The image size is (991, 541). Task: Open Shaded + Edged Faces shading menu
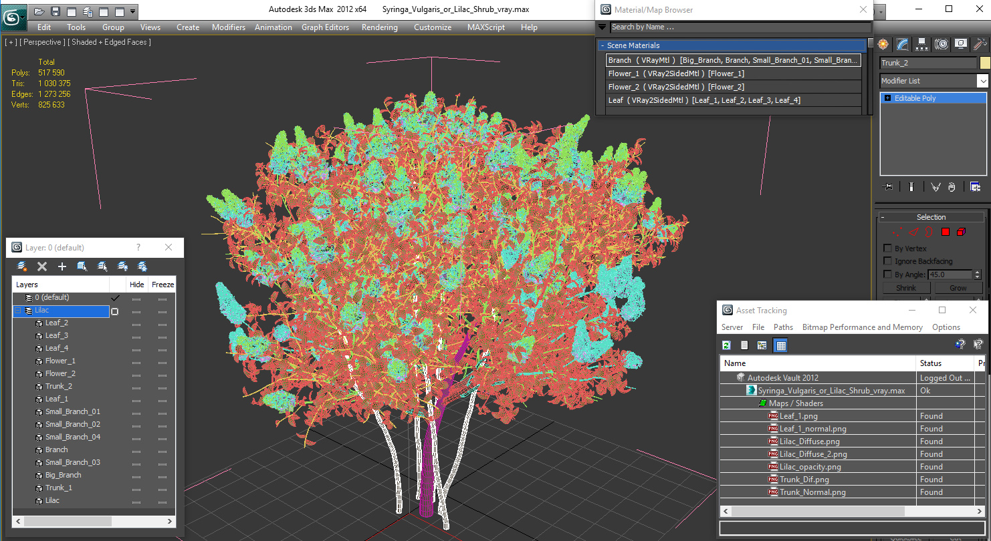(110, 42)
